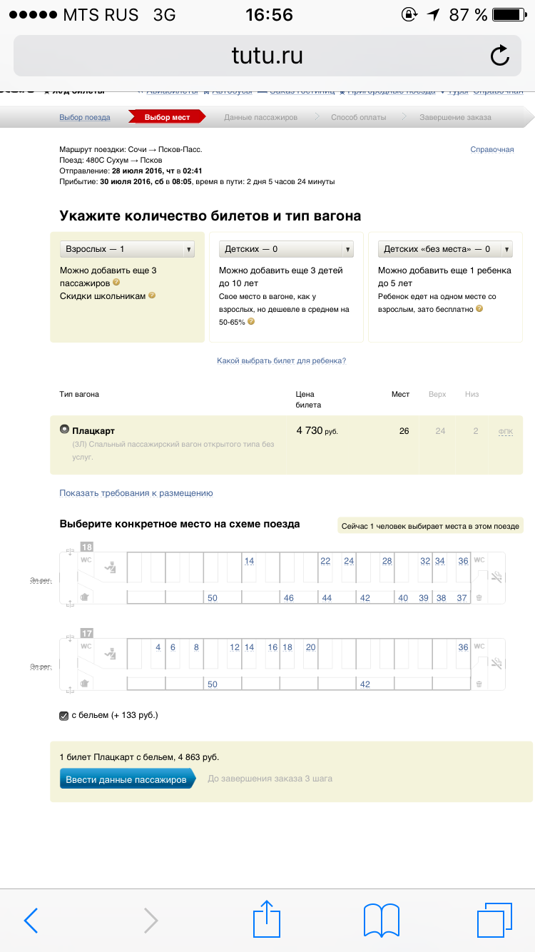Open the Взрослых — 1 dropdown
Viewport: 535px width, 952px height.
coord(128,249)
